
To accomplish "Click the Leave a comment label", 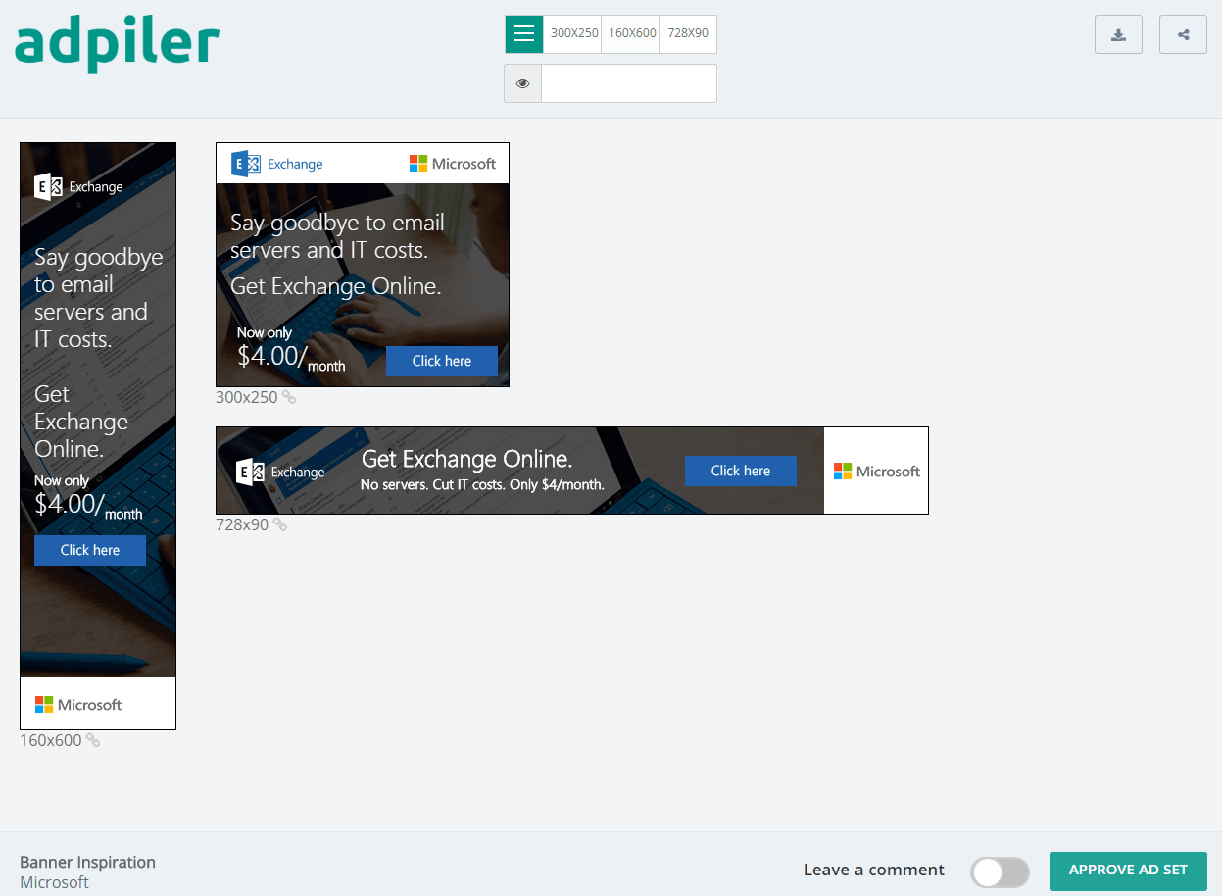I will (874, 870).
